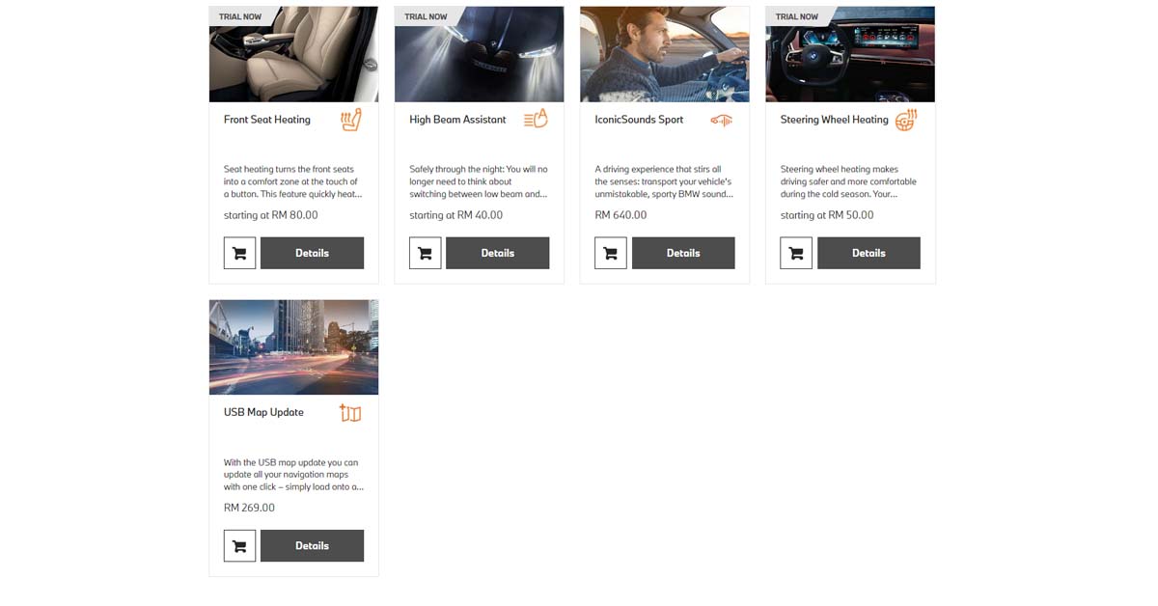Select the High Beam Assistant headlights image

click(479, 54)
